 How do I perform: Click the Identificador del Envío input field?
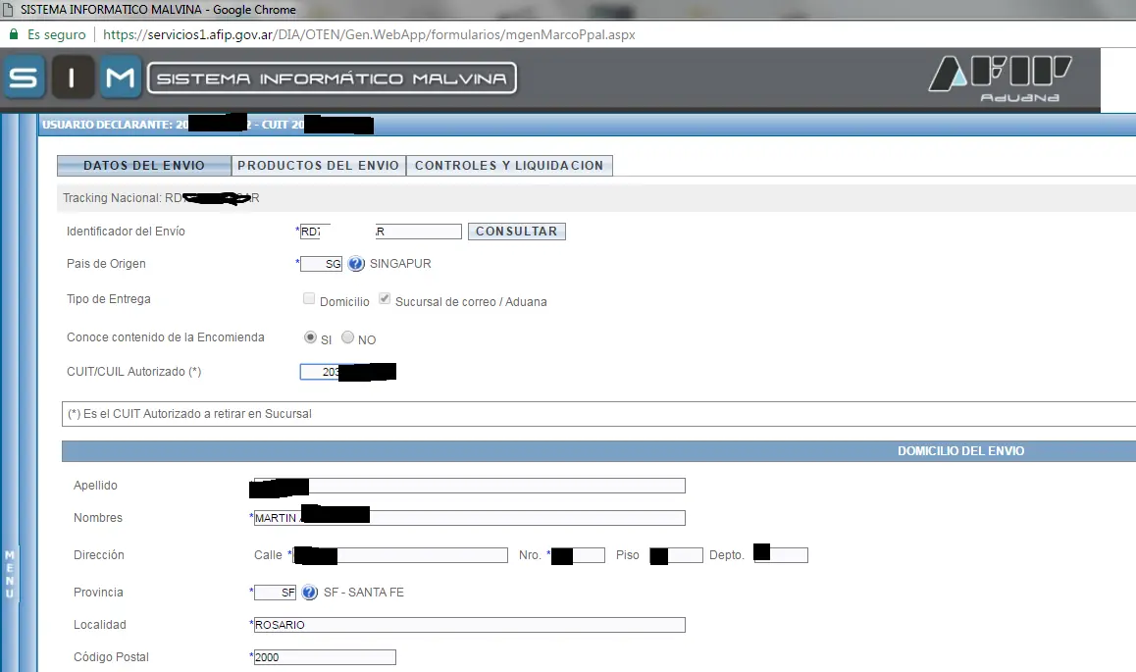pyautogui.click(x=381, y=231)
